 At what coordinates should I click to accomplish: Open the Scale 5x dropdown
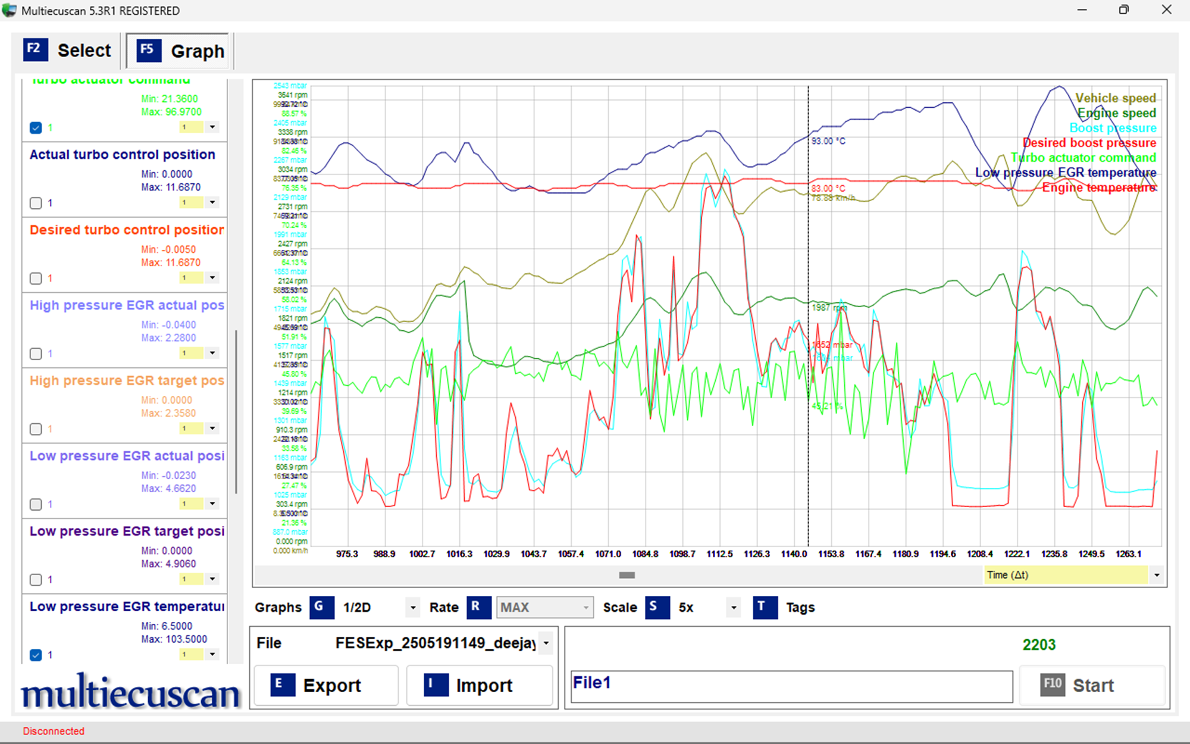click(734, 608)
